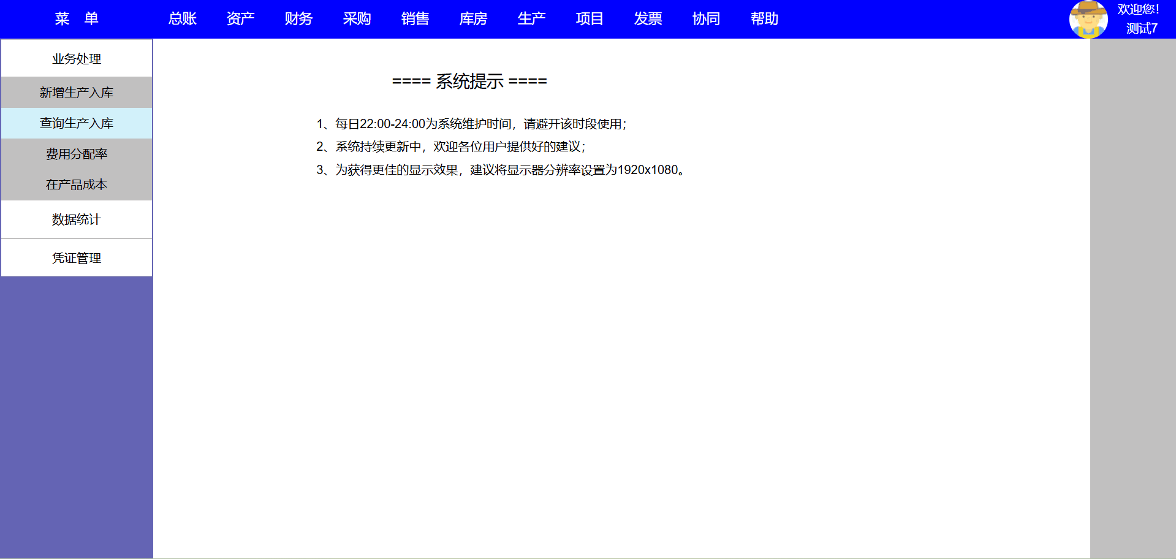Select 查询生产入库 in sidebar

click(77, 123)
